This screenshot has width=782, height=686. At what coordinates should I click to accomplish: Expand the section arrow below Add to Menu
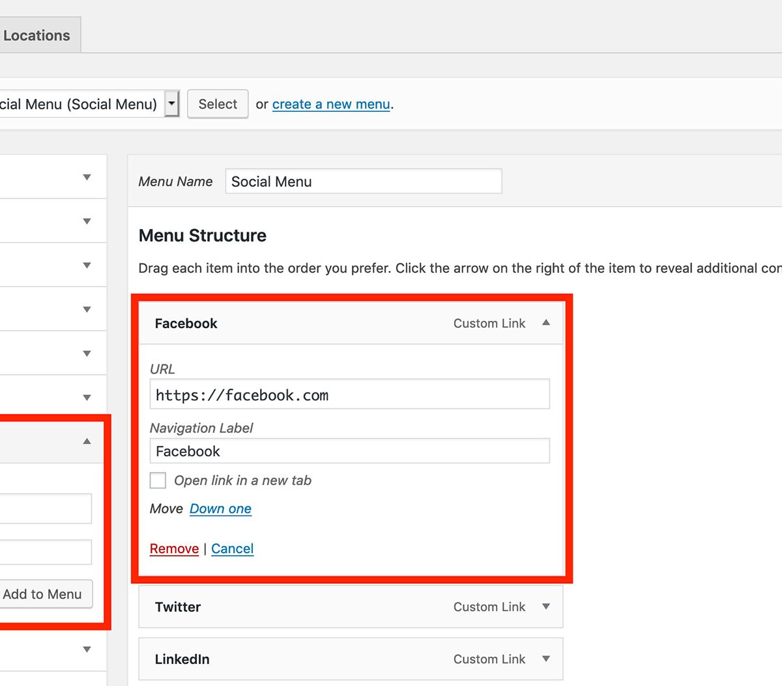87,650
